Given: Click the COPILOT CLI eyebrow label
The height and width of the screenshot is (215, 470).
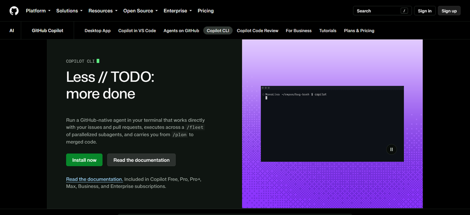Looking at the screenshot, I should [x=80, y=61].
